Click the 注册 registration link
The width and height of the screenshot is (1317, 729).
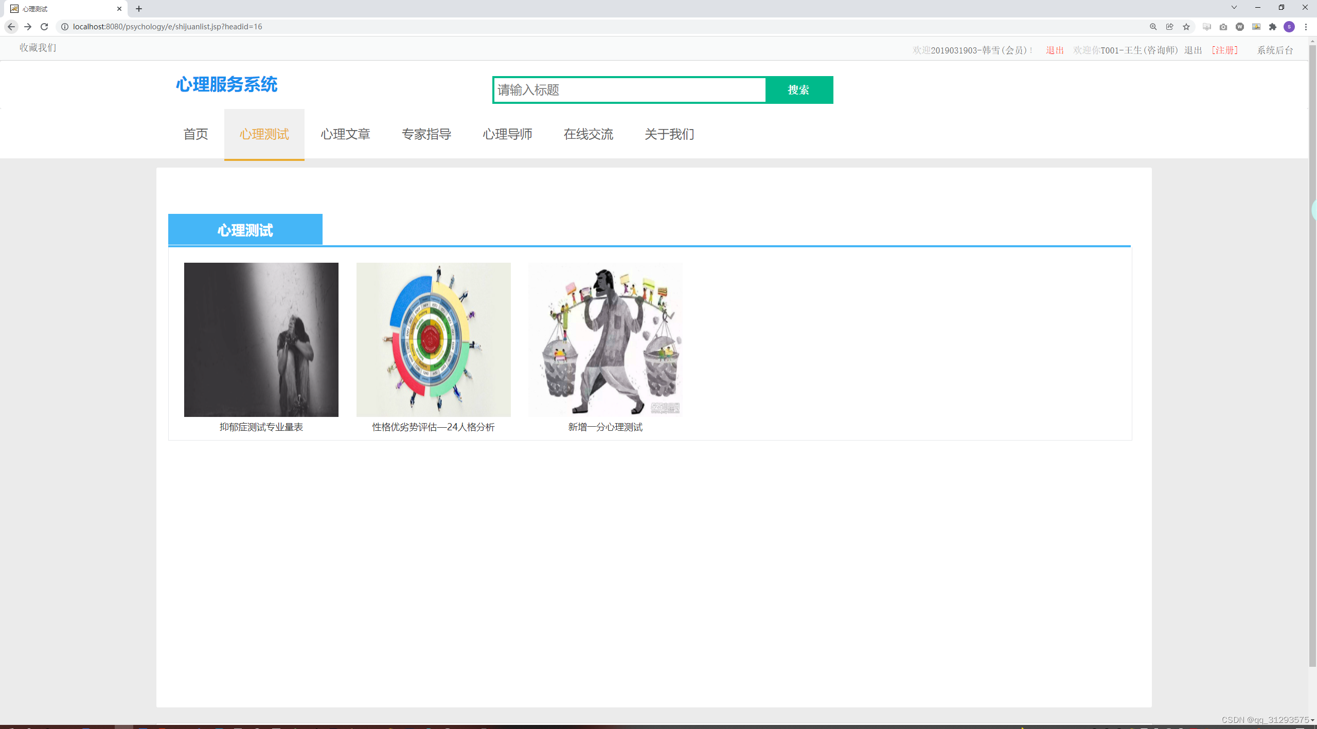(1224, 50)
